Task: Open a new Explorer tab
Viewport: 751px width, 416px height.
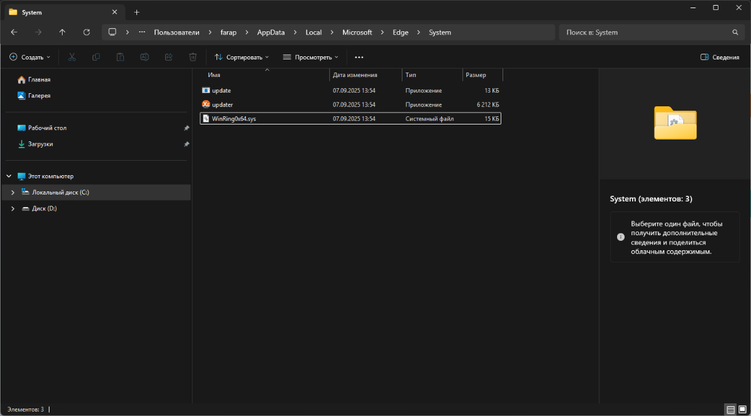Action: click(136, 12)
